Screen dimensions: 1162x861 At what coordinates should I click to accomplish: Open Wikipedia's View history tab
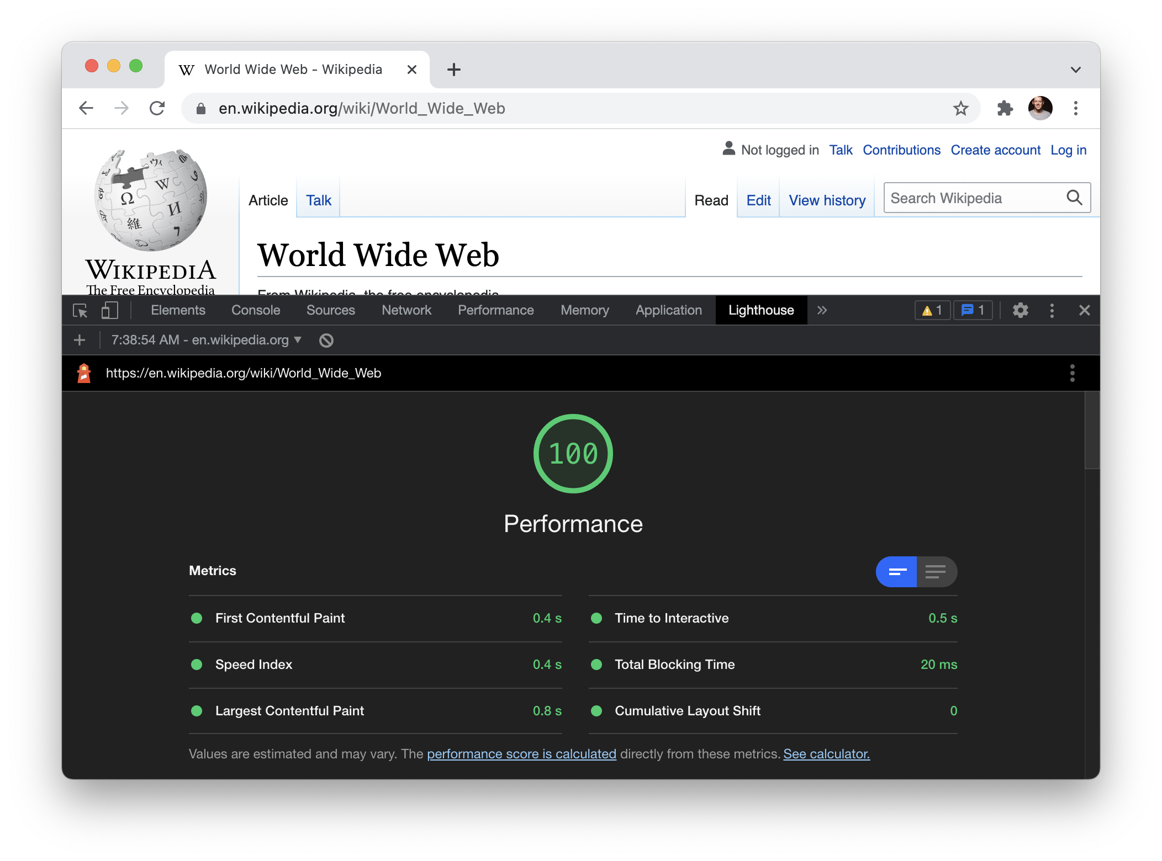[827, 200]
